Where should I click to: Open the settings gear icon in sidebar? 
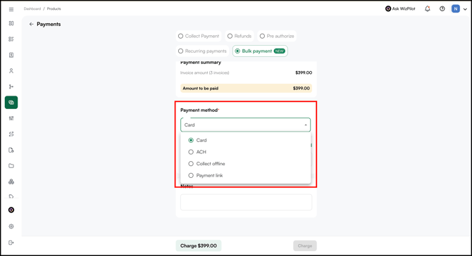[11, 226]
